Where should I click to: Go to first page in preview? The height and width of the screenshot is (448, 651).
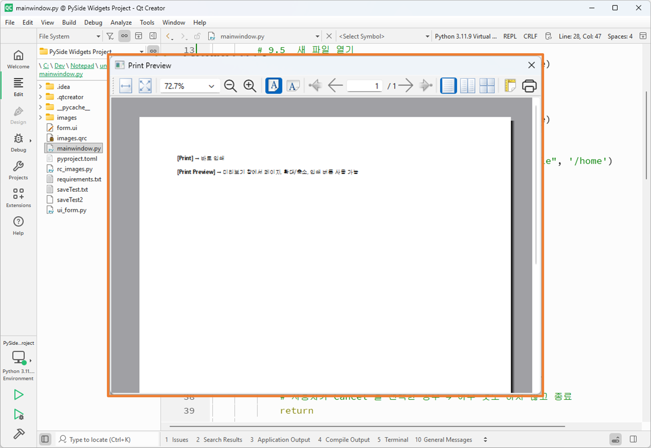click(x=315, y=86)
